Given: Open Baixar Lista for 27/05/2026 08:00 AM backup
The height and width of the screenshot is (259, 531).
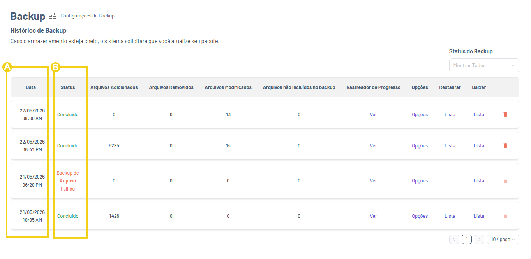Looking at the screenshot, I should pyautogui.click(x=479, y=115).
